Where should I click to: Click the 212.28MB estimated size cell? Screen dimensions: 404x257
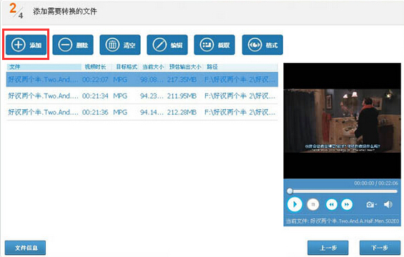[x=182, y=112]
